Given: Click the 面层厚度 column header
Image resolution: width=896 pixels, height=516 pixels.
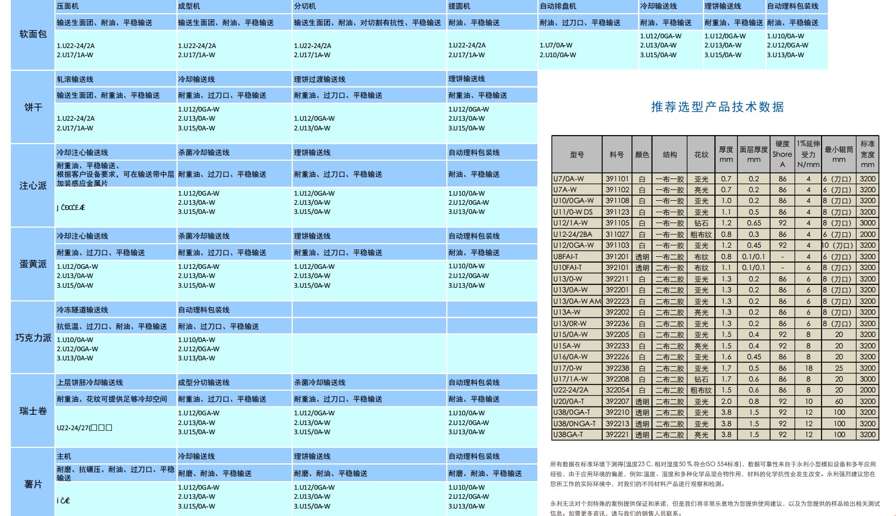Looking at the screenshot, I should (753, 154).
